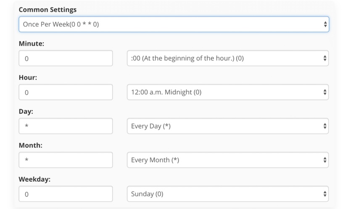The width and height of the screenshot is (348, 209).
Task: Click the Minute: field label
Action: 32,44
